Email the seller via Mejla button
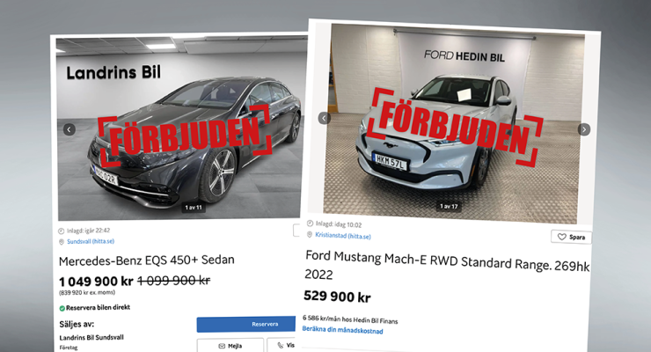The height and width of the screenshot is (352, 651). point(230,346)
